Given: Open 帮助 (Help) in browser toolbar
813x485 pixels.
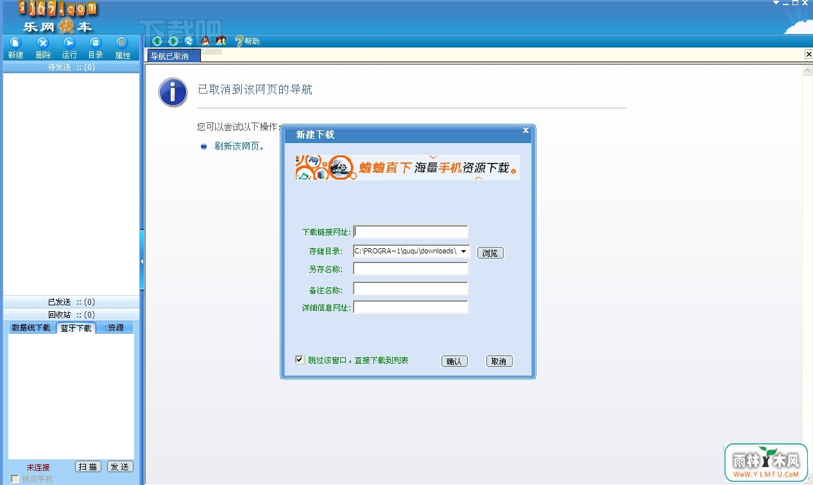Looking at the screenshot, I should (248, 41).
